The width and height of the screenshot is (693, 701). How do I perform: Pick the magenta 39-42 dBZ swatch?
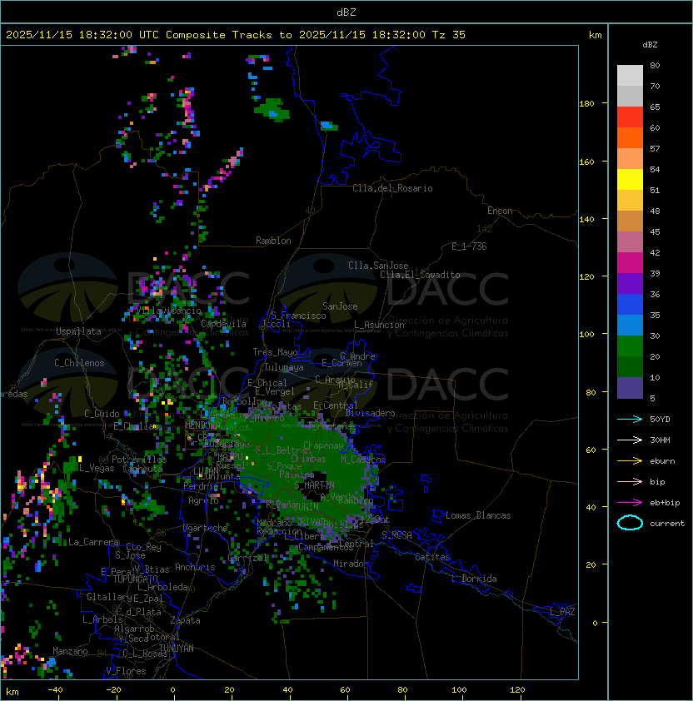point(630,263)
